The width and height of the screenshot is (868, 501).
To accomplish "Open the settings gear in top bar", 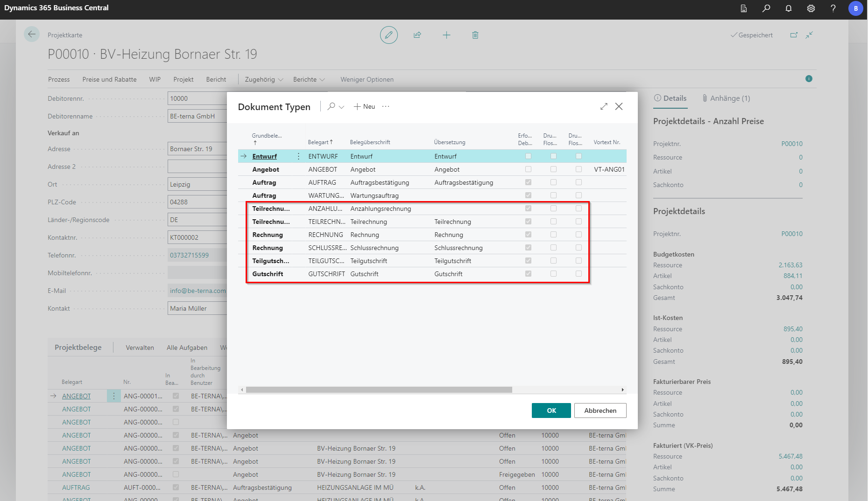I will (811, 8).
